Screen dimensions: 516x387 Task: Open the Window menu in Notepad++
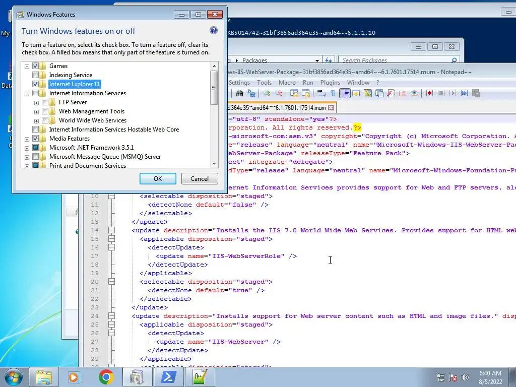(x=358, y=83)
